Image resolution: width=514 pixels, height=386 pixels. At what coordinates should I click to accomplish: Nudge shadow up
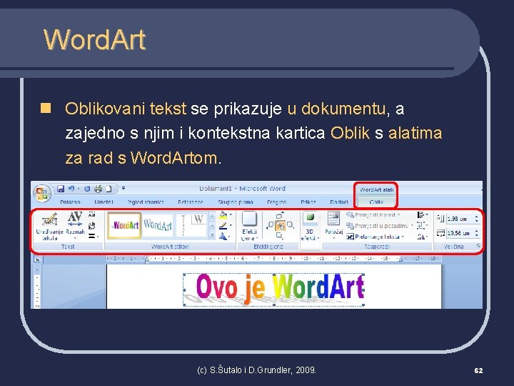click(280, 215)
